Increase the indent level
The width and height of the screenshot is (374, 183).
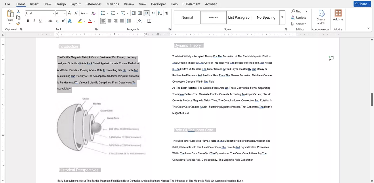point(140,13)
